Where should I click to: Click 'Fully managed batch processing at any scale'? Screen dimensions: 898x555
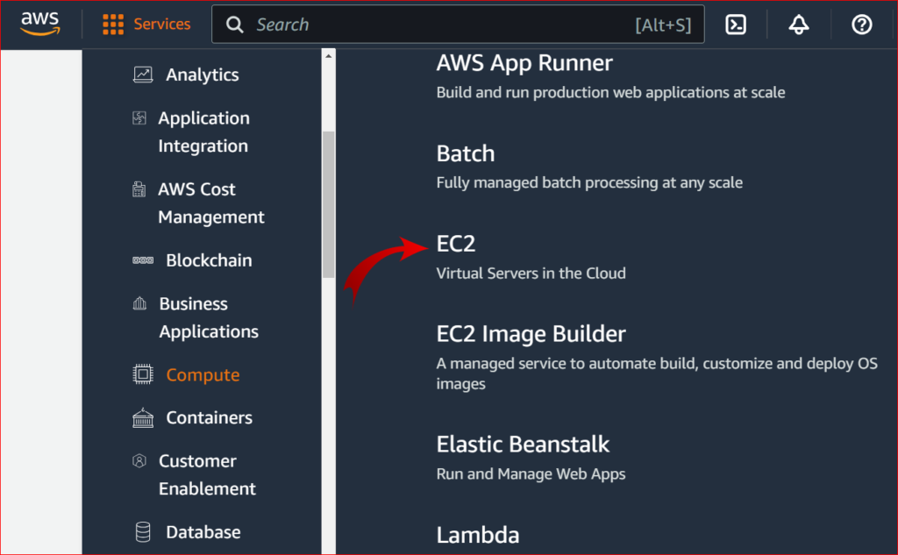coord(589,182)
